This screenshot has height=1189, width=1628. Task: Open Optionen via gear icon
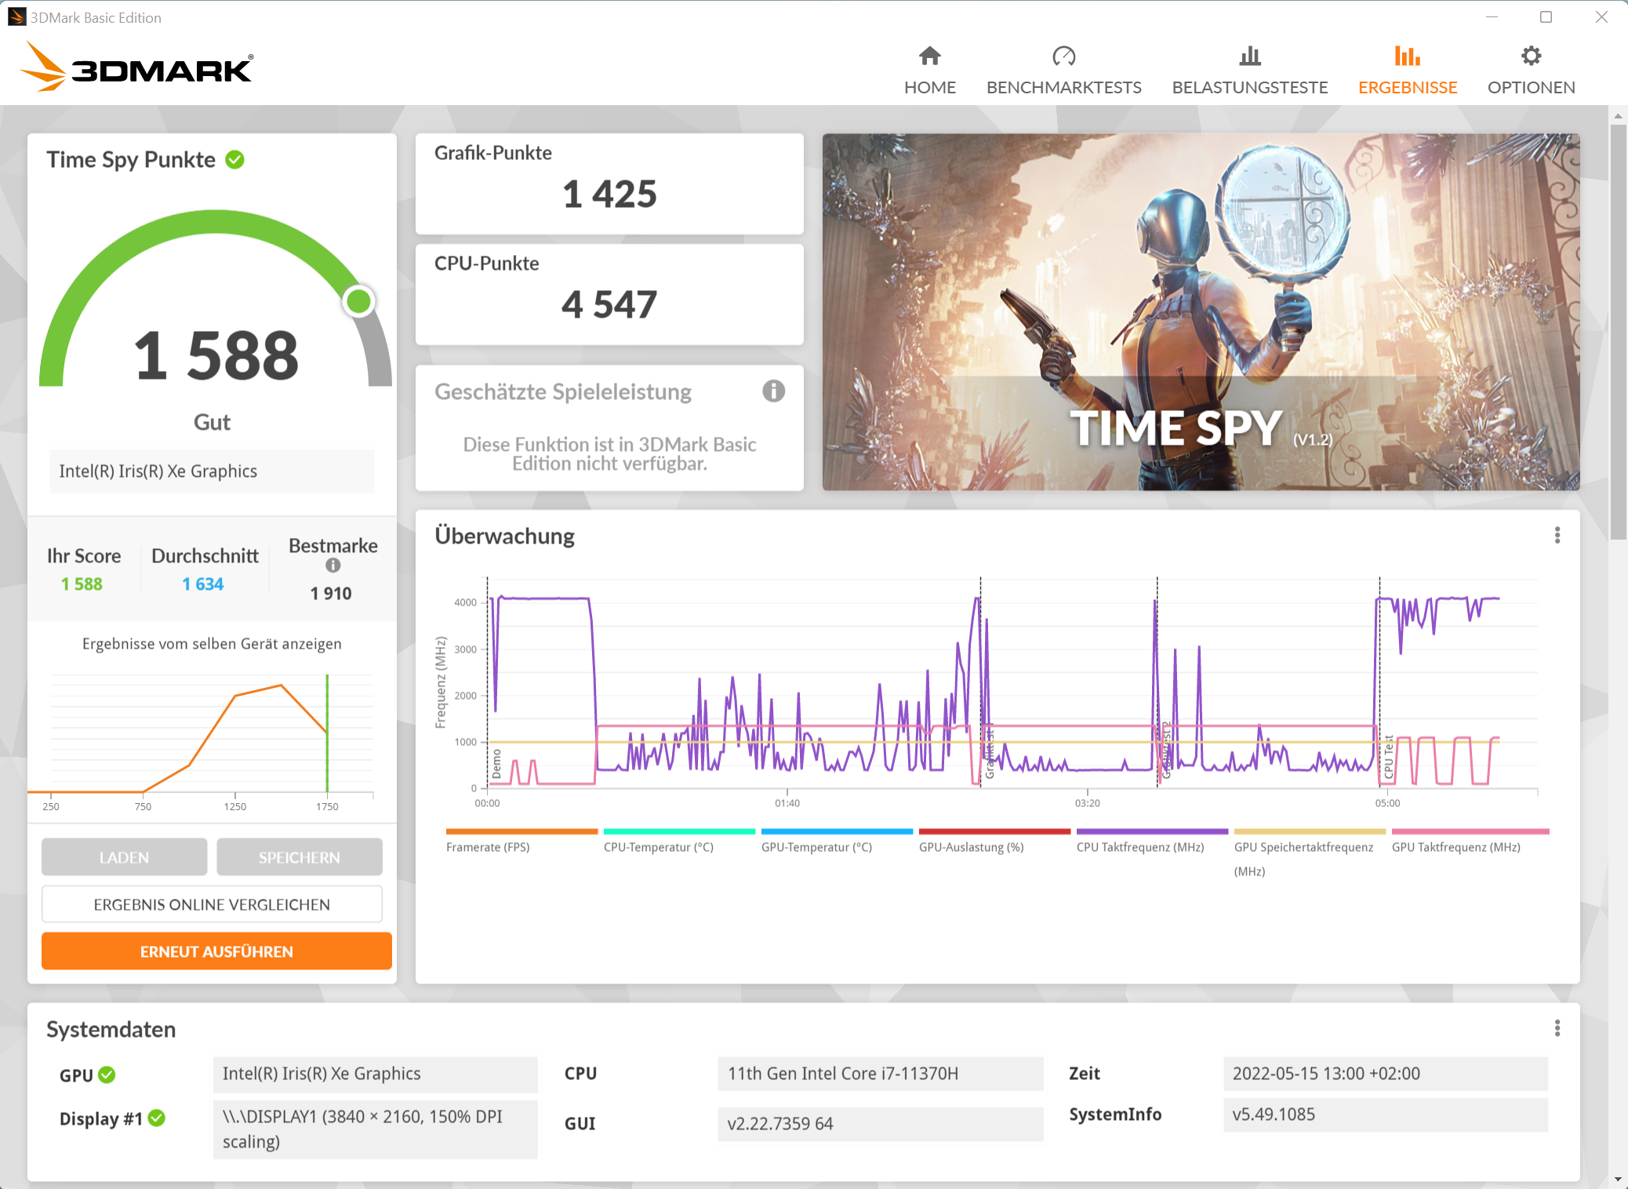tap(1531, 56)
